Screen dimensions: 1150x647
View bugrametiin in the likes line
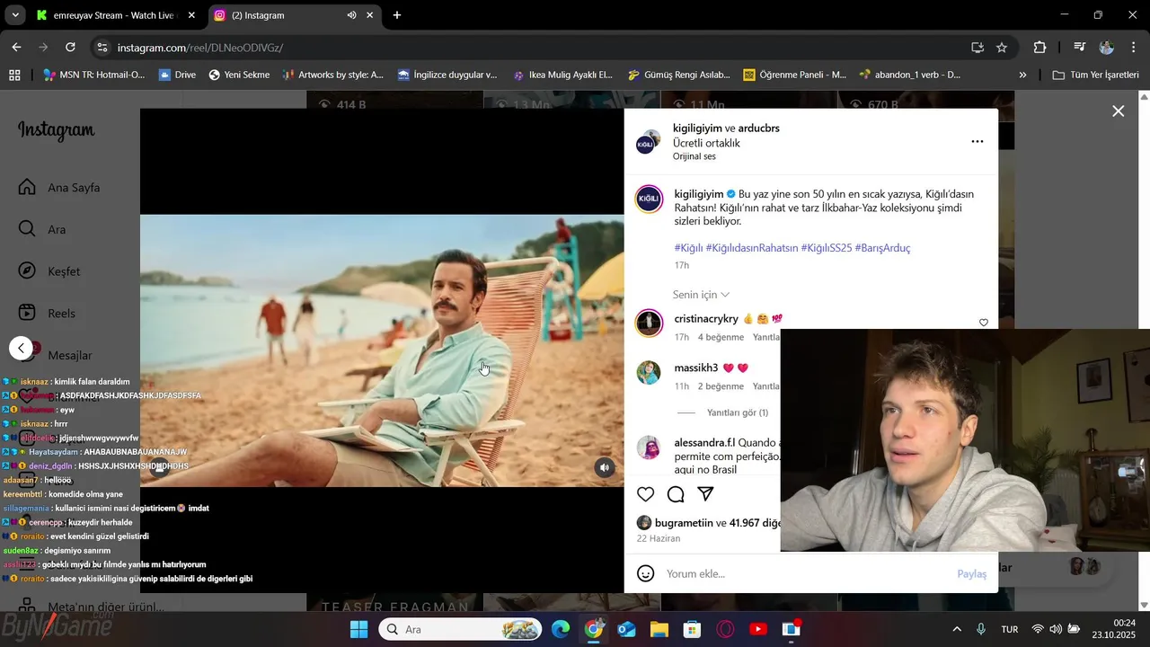(684, 523)
